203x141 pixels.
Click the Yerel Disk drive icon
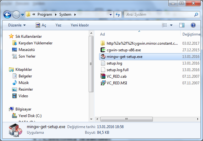click(x=15, y=116)
